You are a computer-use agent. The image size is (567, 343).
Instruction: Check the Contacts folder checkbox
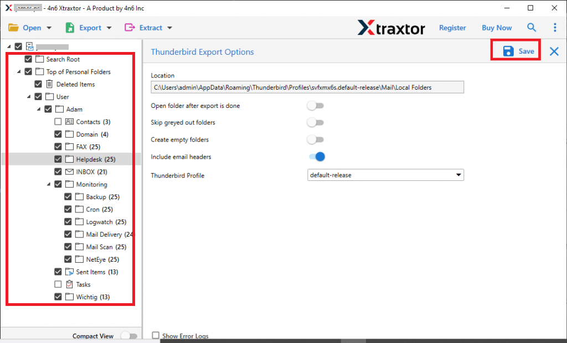point(58,122)
